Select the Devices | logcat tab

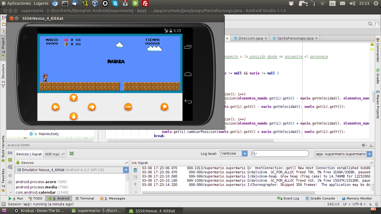click(29, 154)
